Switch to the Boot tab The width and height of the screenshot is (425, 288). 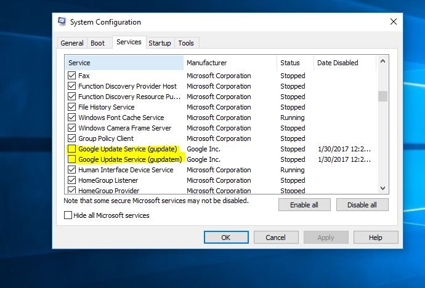(x=97, y=43)
